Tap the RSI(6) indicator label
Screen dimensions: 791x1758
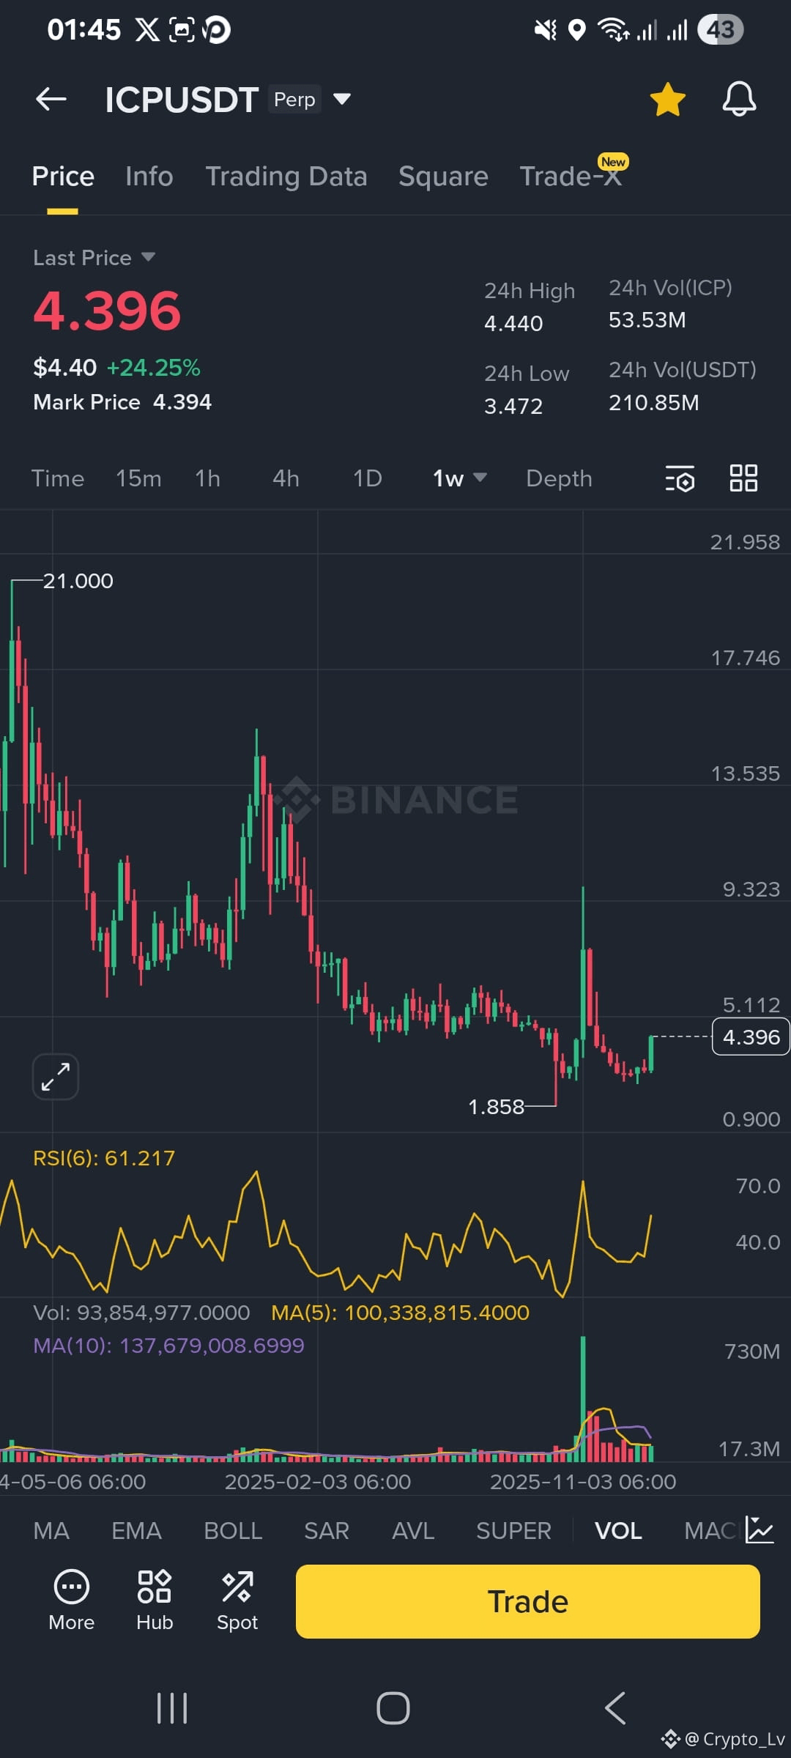tap(104, 1158)
